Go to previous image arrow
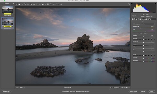157x94 pixels. (111, 88)
